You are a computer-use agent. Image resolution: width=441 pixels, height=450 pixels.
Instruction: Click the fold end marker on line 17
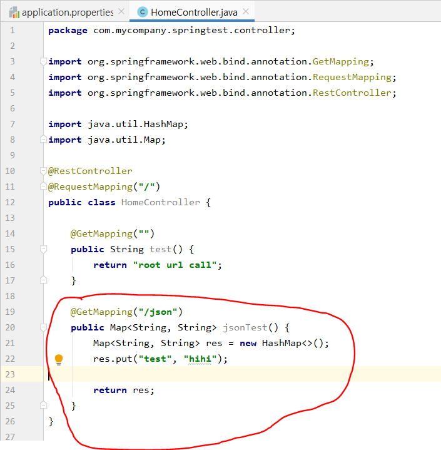coord(43,280)
